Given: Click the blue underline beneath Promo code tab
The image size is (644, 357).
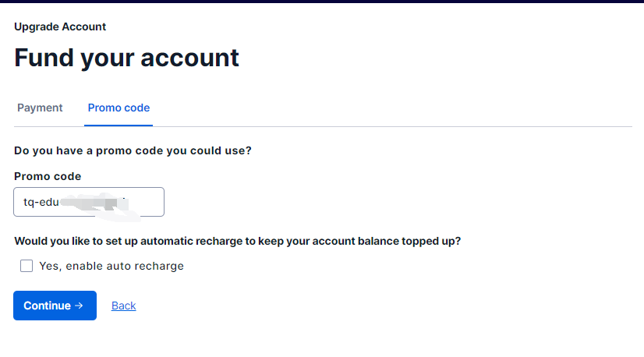Looking at the screenshot, I should pos(119,125).
